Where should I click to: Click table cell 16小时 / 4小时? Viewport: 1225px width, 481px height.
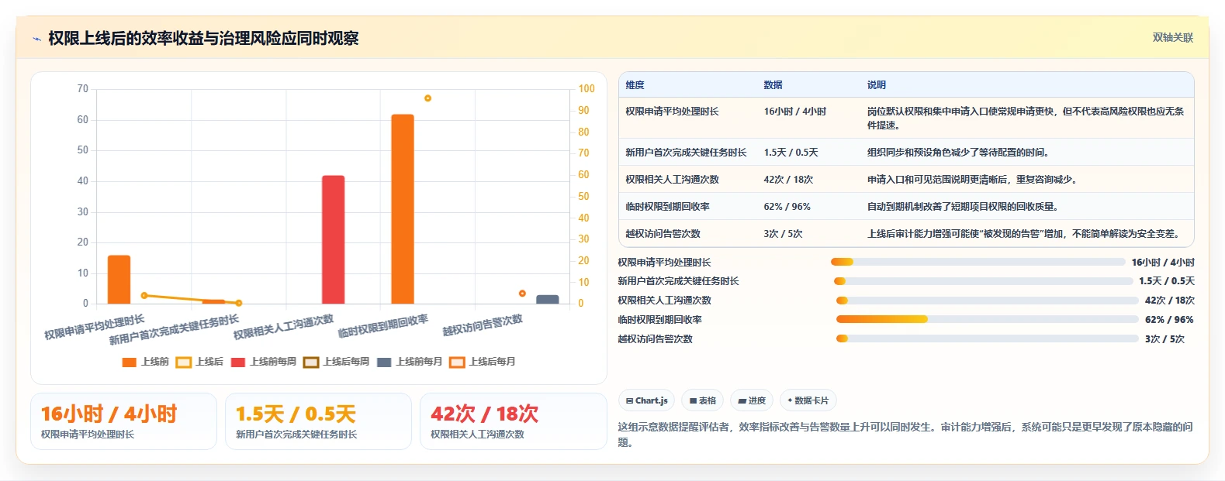[794, 112]
